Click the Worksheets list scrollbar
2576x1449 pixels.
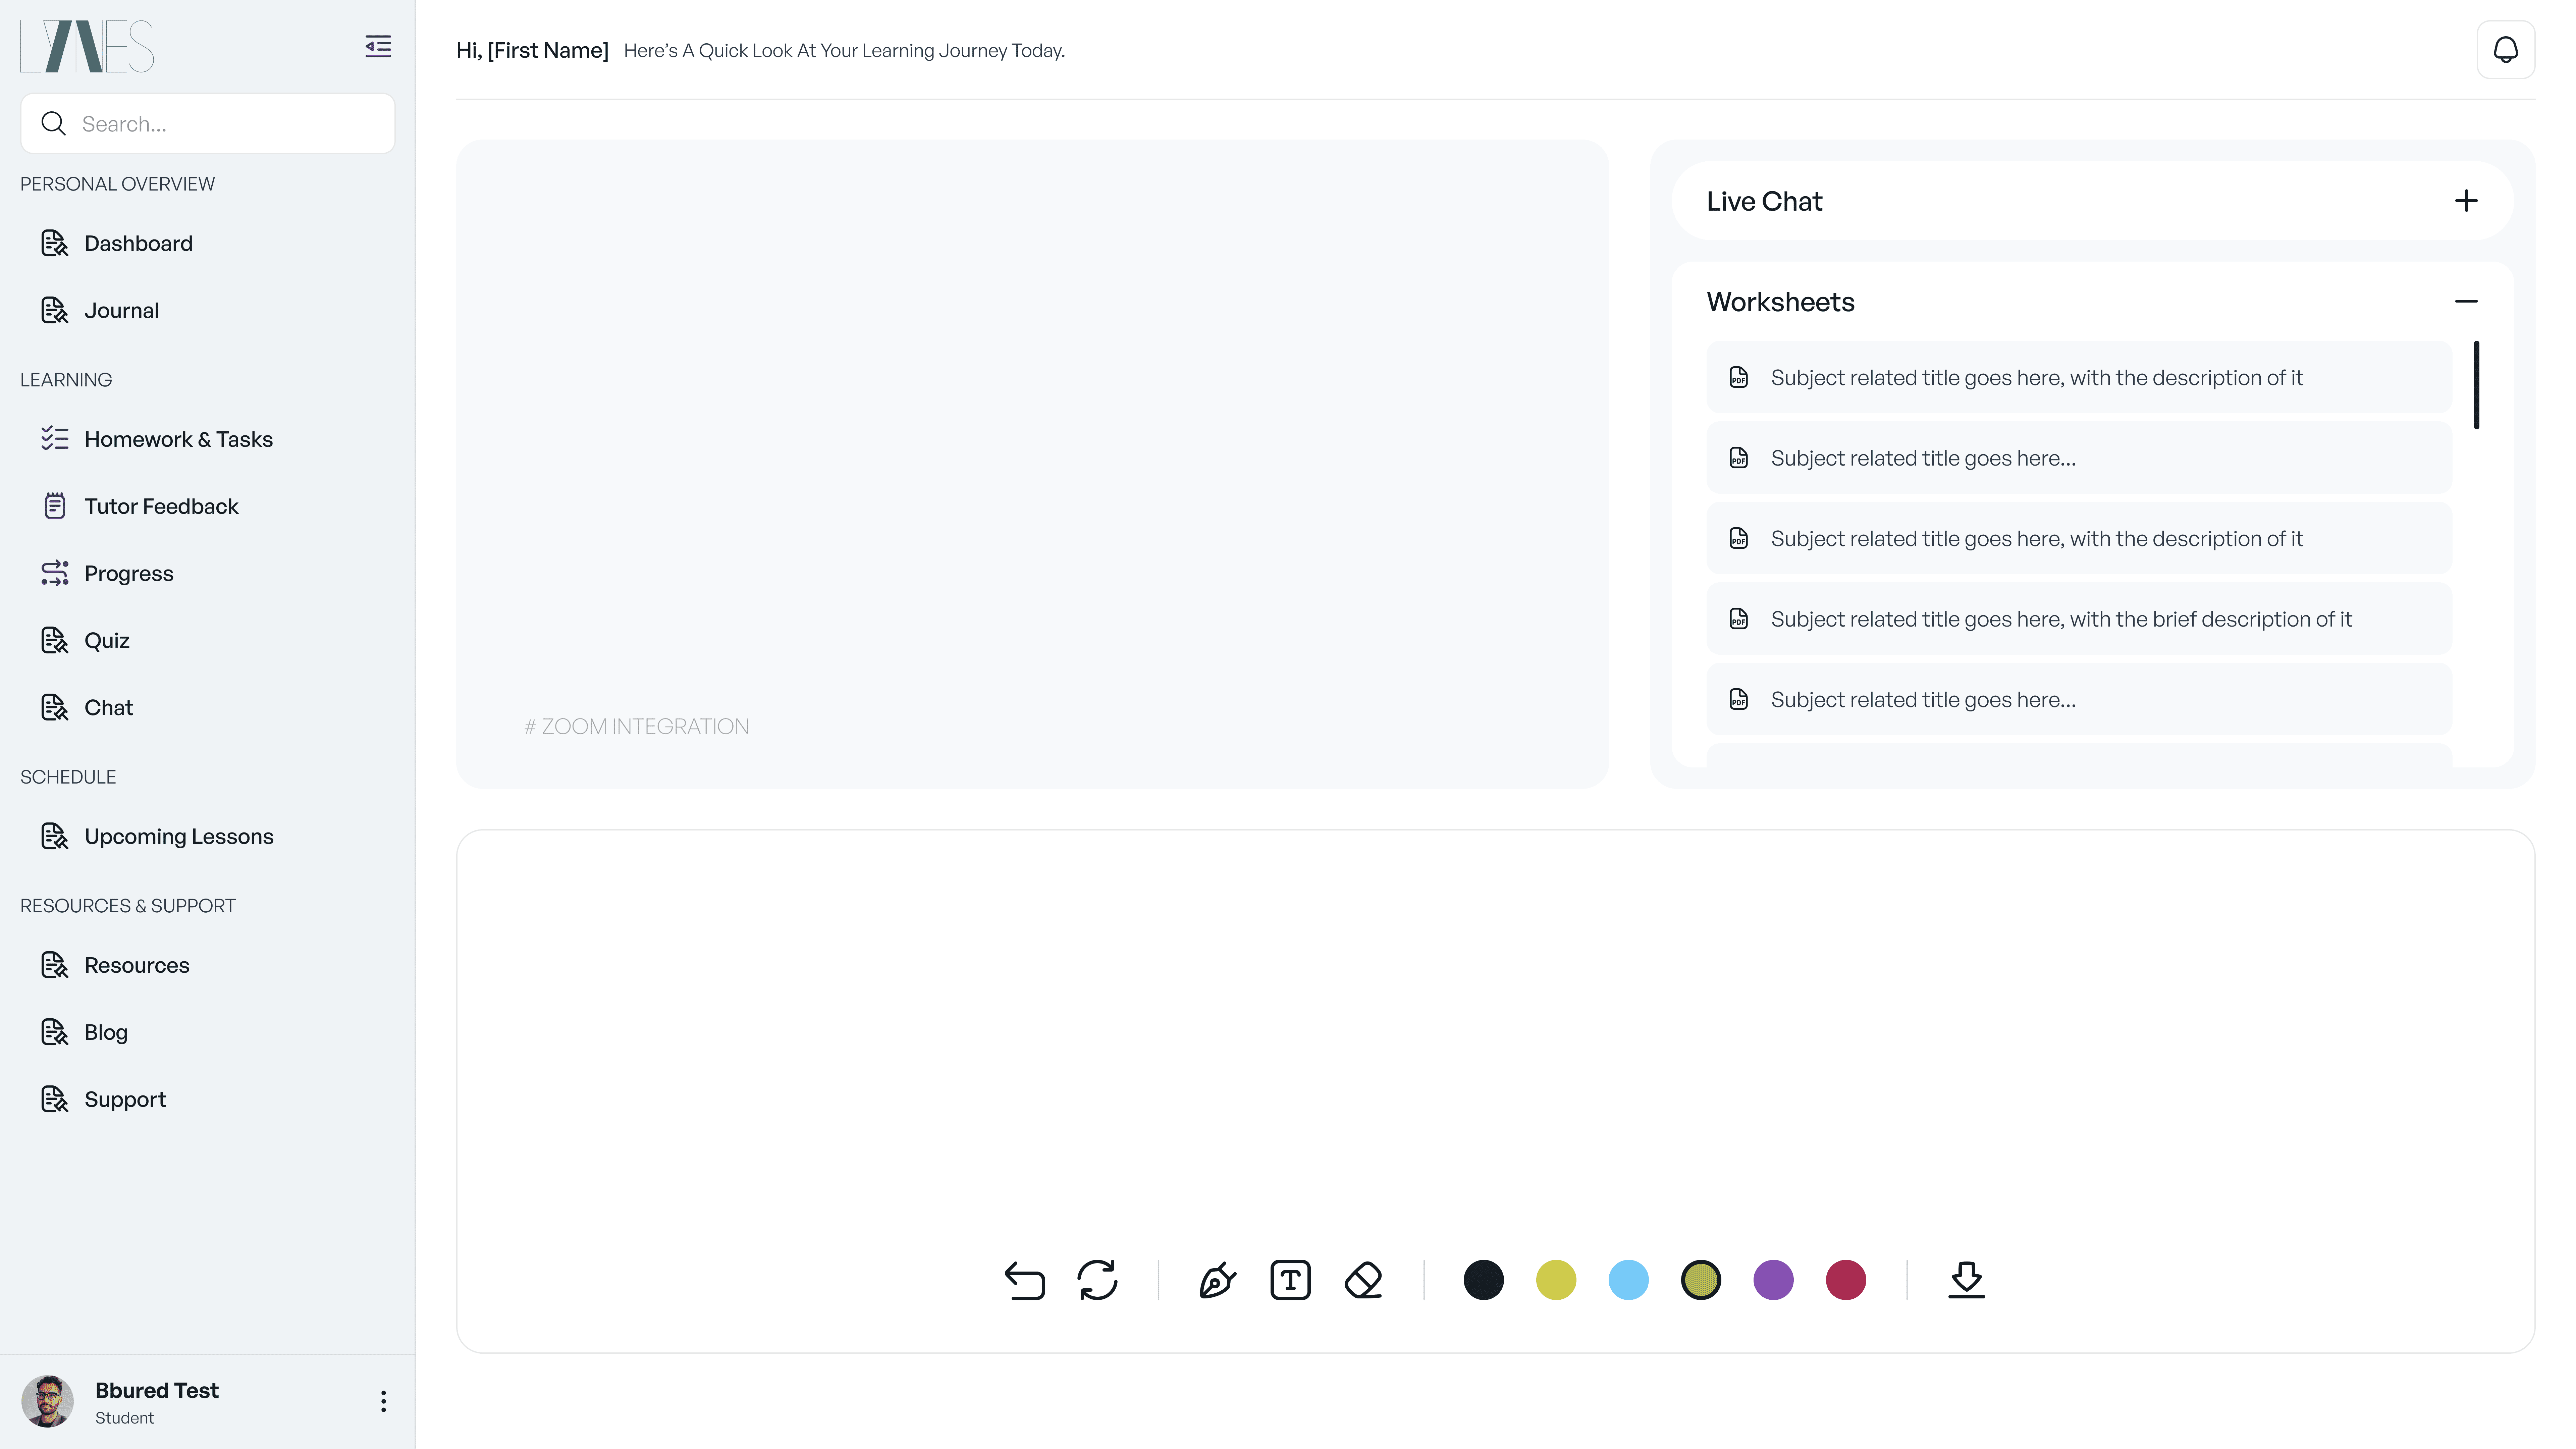[2476, 385]
